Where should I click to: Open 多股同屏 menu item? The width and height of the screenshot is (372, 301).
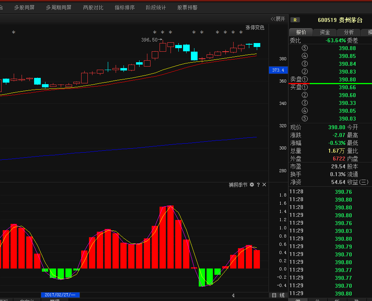24,7
